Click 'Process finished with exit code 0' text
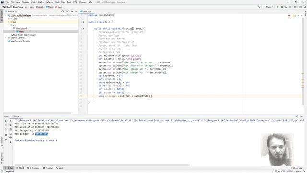This screenshot has width=307, height=173. click(36, 141)
